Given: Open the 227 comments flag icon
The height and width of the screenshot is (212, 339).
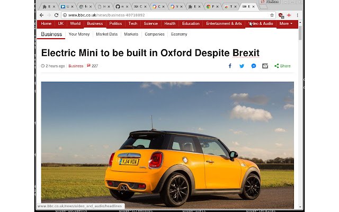Looking at the screenshot, I should coord(88,66).
